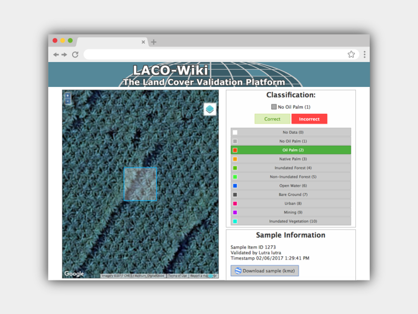Screen dimensions: 418x314
Task: Click the dark Bare Ground swatch
Action: click(235, 194)
